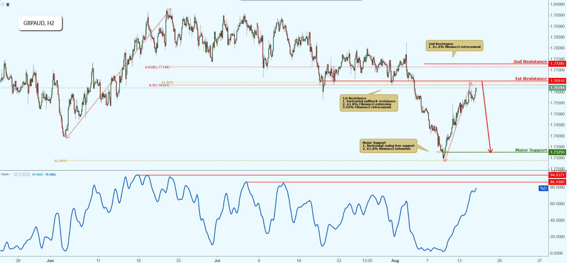Click the 1.80000 price axis label

point(557,4)
